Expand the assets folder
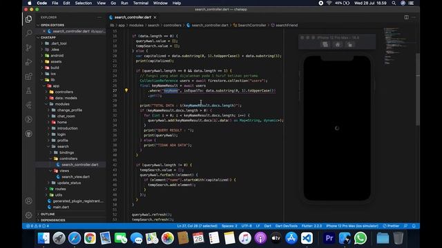This screenshot has height=248, width=442. (x=70, y=61)
